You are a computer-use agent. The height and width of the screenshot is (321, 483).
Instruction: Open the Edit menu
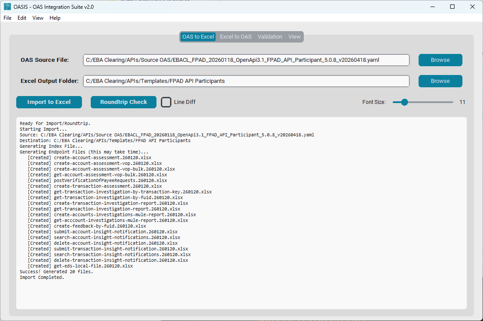point(22,18)
